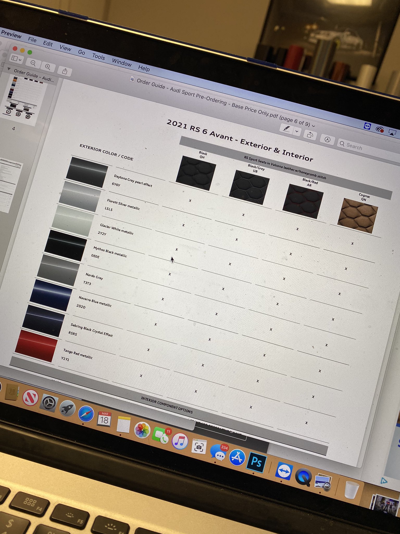Screen dimensions: 400x534
Task: Click the Share toolbar button
Action: coord(65,71)
